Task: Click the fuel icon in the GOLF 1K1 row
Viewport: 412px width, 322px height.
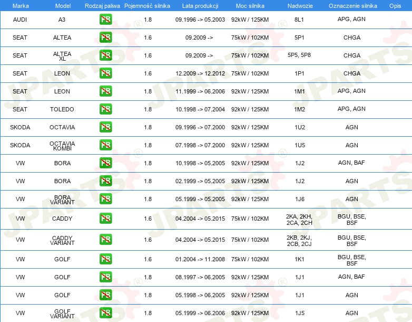Action: click(x=105, y=259)
